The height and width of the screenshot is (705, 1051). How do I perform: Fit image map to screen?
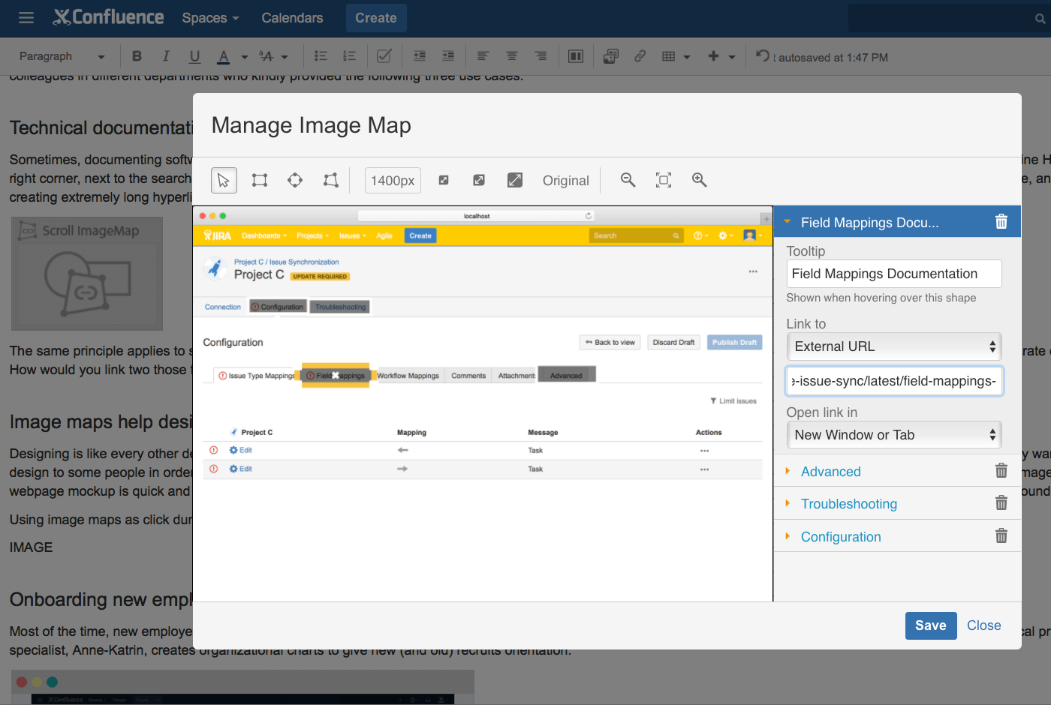664,180
